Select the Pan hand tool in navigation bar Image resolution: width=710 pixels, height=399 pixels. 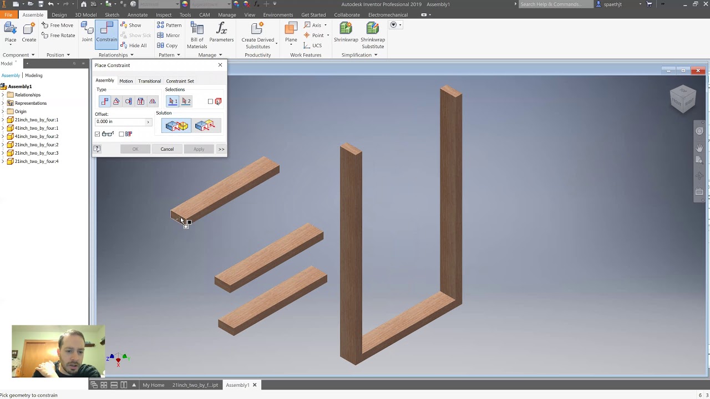[699, 148]
